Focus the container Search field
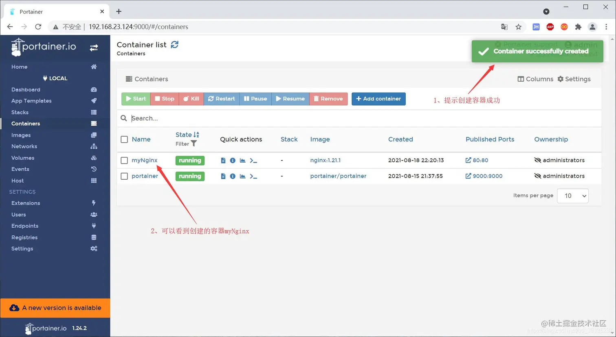 click(365, 118)
